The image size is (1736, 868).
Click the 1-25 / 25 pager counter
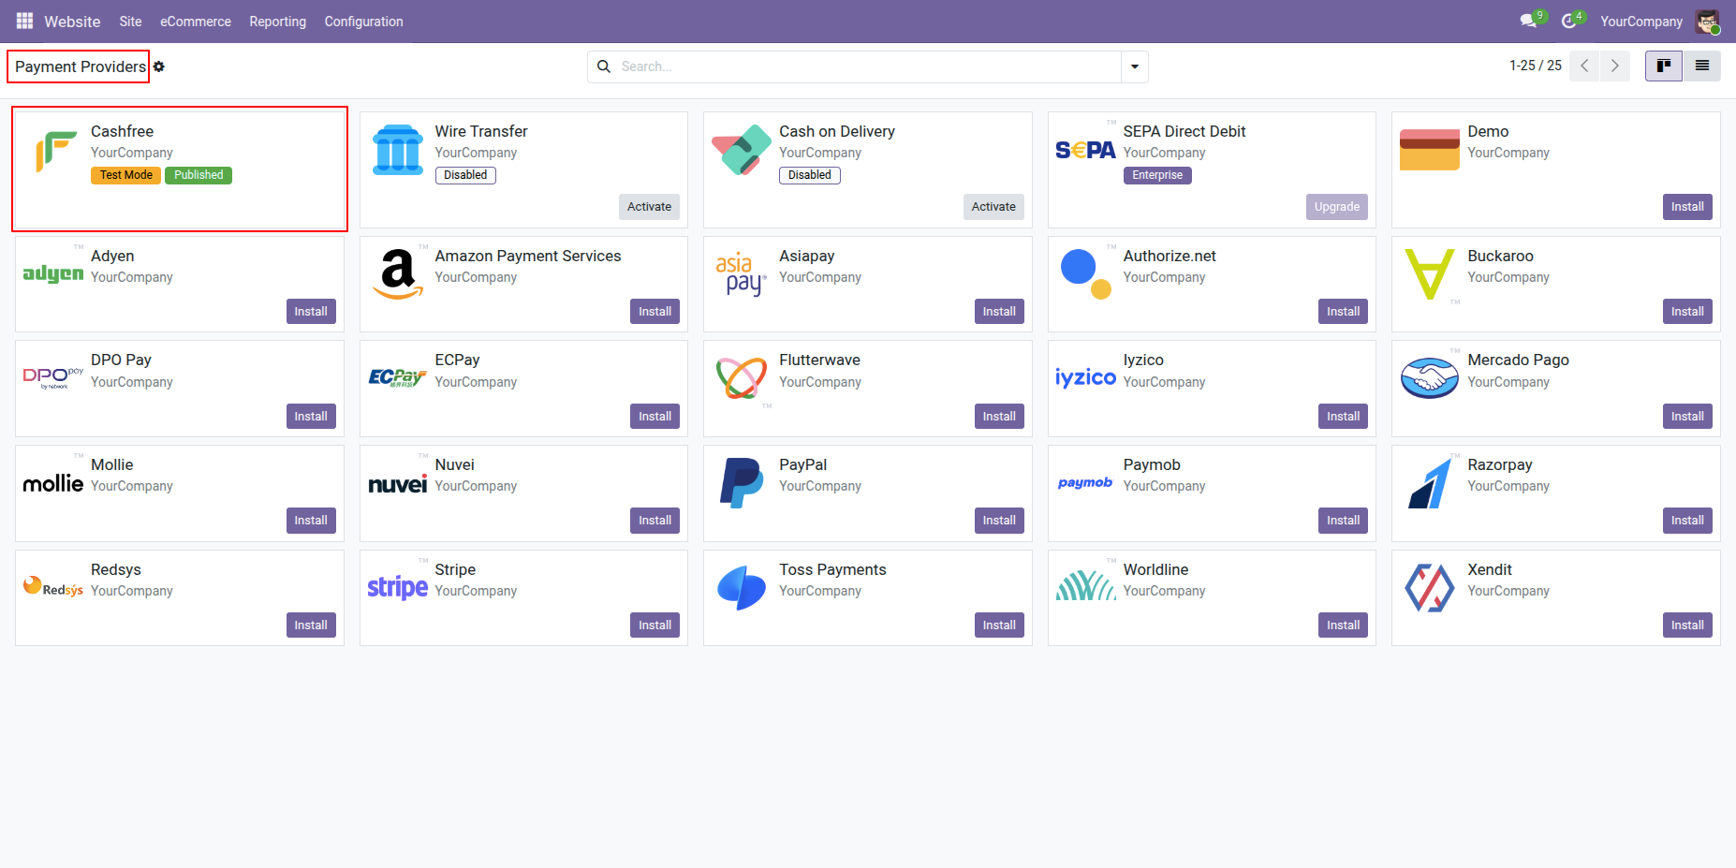tap(1536, 66)
